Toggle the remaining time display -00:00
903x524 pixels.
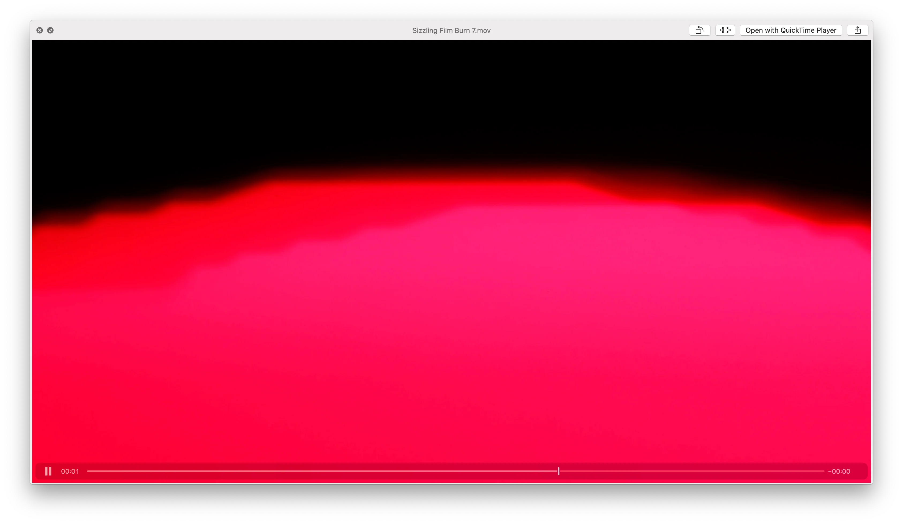(x=839, y=471)
